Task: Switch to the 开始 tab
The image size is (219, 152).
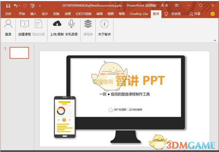Action: coord(22,14)
